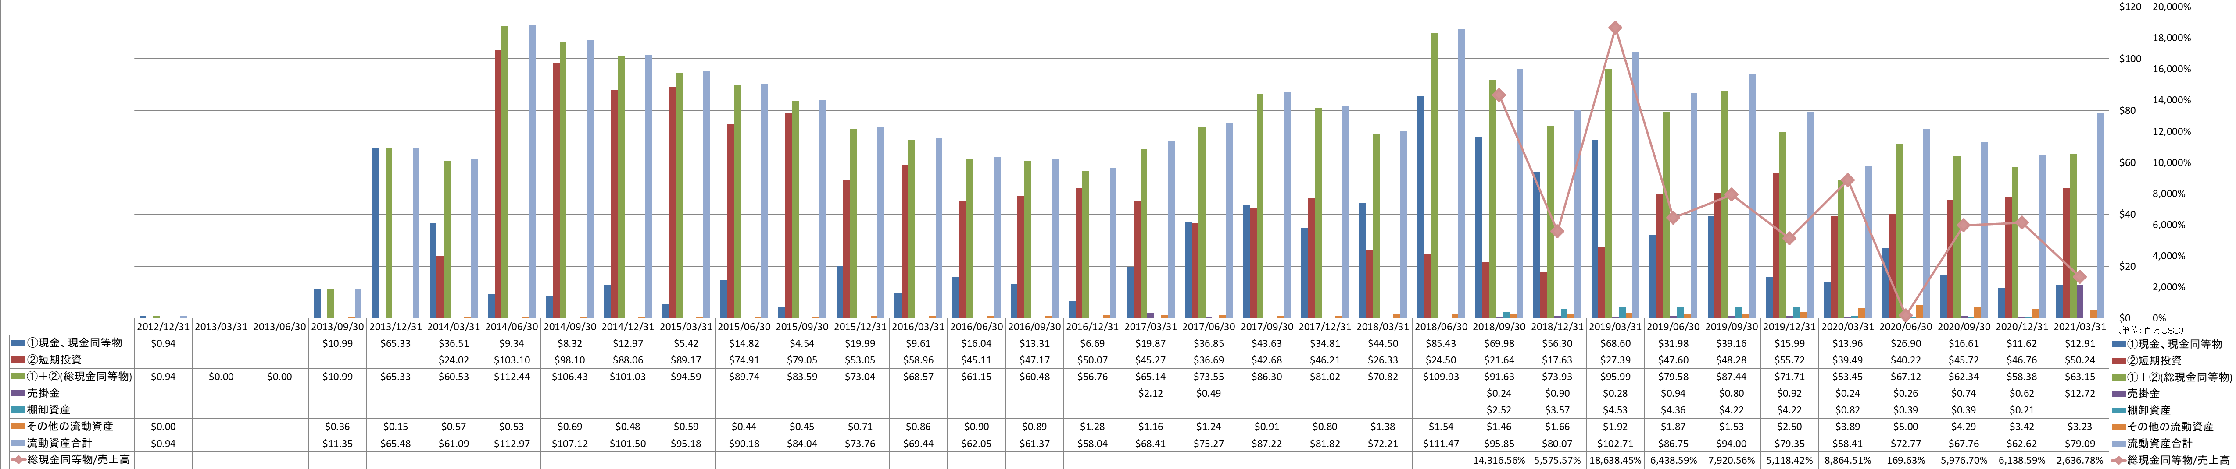2236x469 pixels.
Task: Click the left legend swatch for 売掛金
Action: (x=18, y=394)
